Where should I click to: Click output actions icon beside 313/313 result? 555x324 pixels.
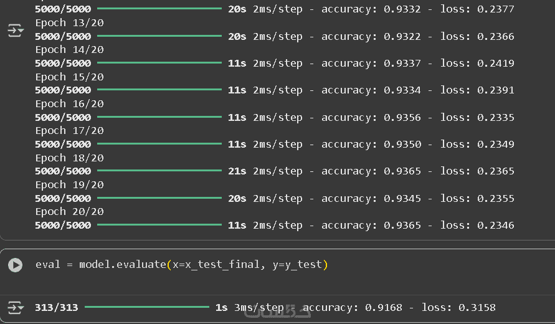coord(16,307)
